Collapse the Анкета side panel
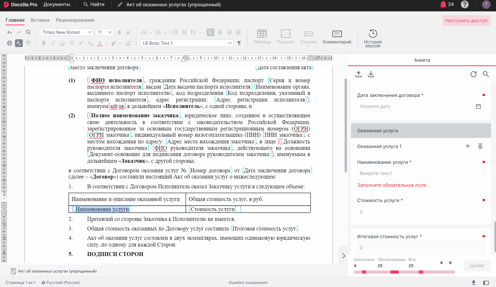496x287 pixels. click(x=344, y=256)
